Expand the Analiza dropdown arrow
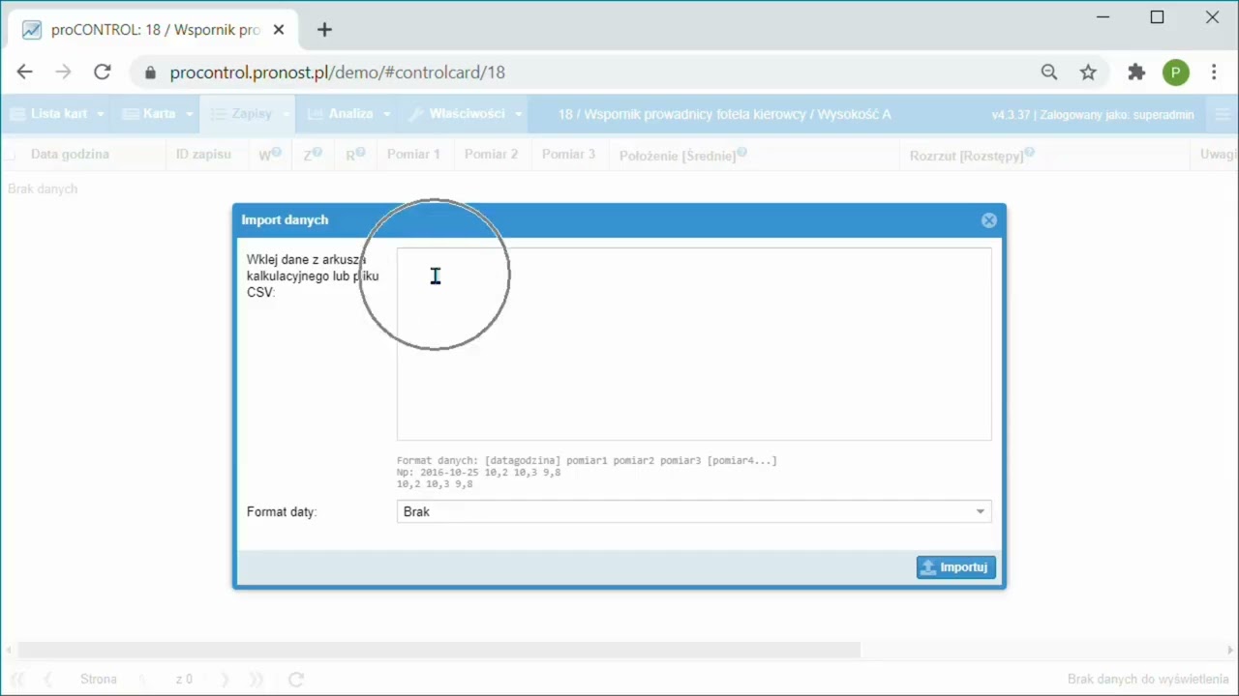Image resolution: width=1239 pixels, height=696 pixels. (x=386, y=115)
